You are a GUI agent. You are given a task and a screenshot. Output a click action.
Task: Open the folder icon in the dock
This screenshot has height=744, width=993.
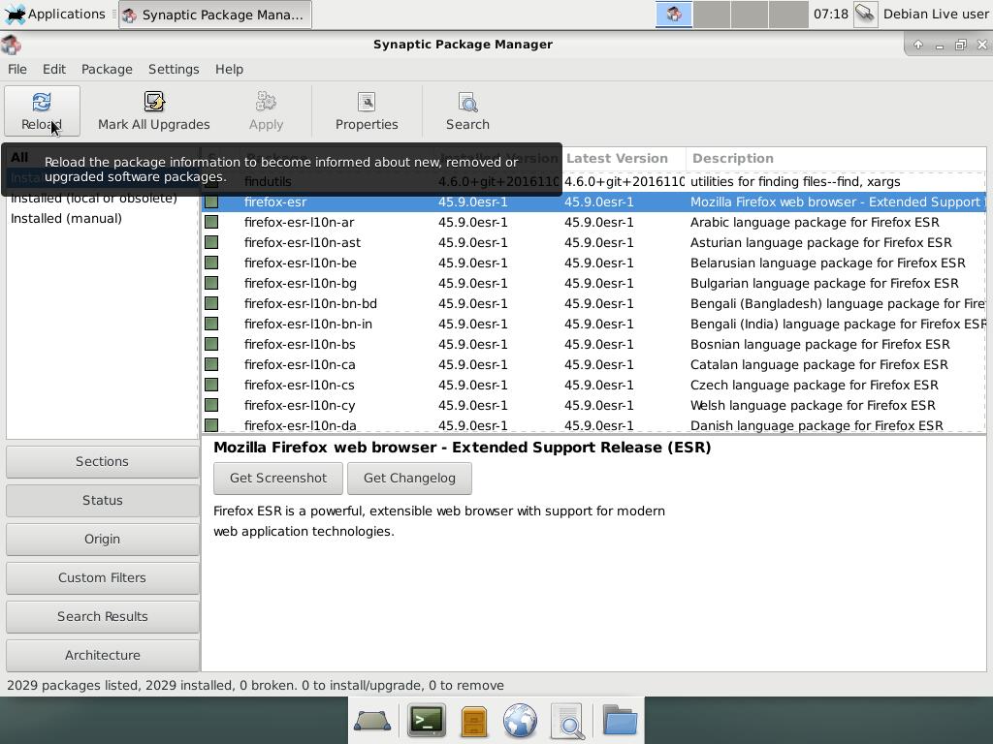620,721
